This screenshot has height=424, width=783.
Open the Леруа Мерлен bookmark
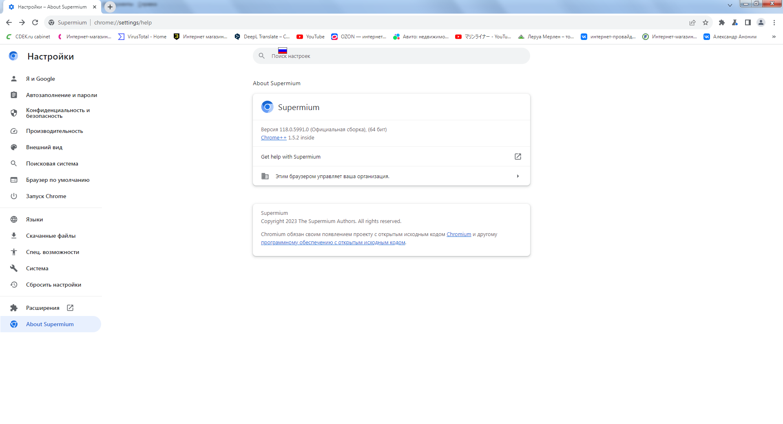point(546,37)
